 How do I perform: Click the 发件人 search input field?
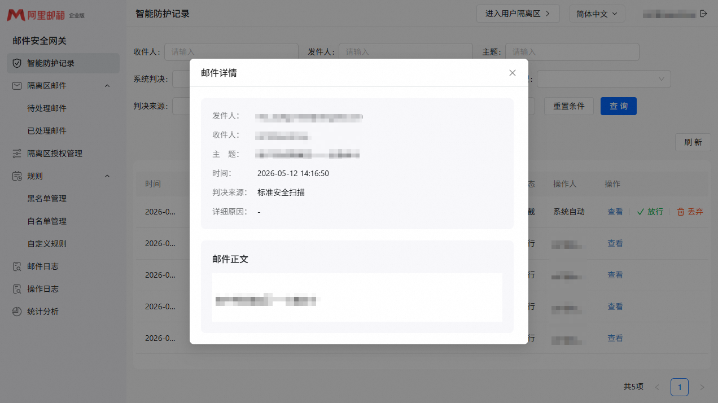point(406,52)
